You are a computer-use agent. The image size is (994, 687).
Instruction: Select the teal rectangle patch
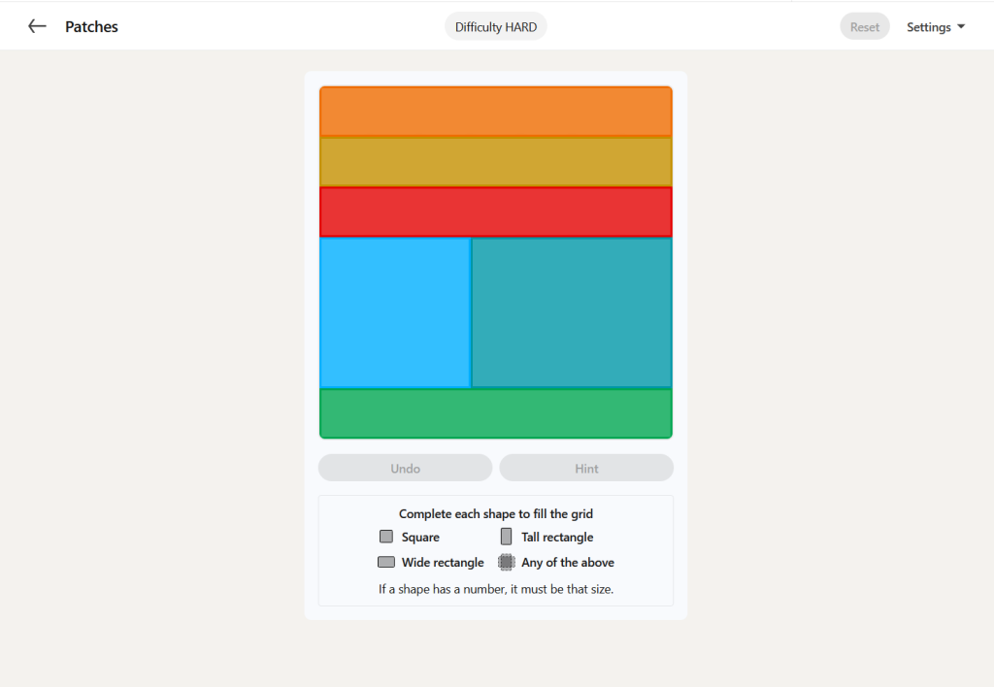pyautogui.click(x=572, y=312)
